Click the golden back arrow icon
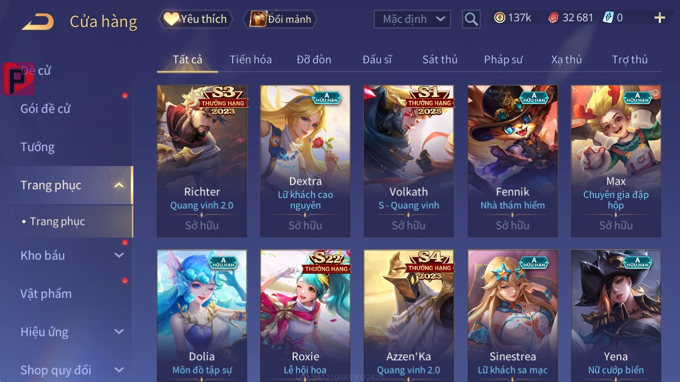 (37, 22)
